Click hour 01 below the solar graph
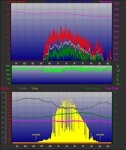The height and width of the screenshot is (150, 126). 17,146
